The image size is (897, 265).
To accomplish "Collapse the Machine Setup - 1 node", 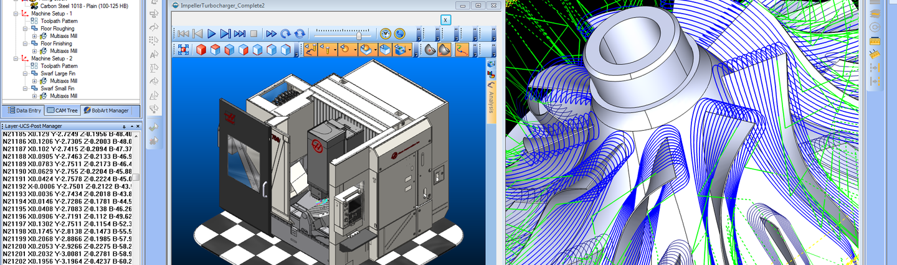I will pos(17,13).
